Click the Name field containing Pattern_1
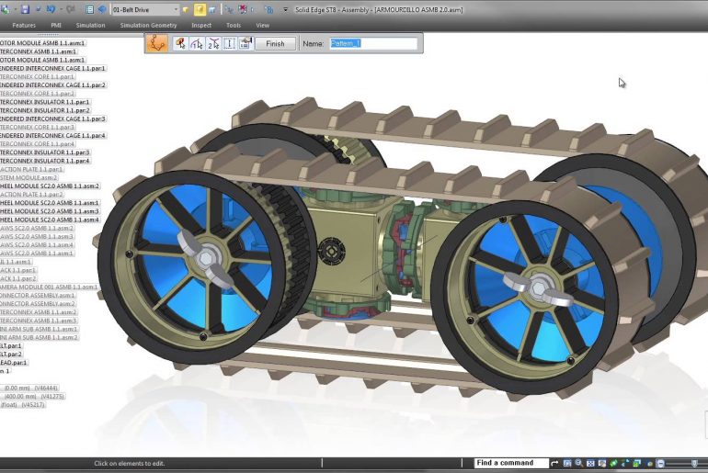This screenshot has width=708, height=473. click(x=372, y=43)
